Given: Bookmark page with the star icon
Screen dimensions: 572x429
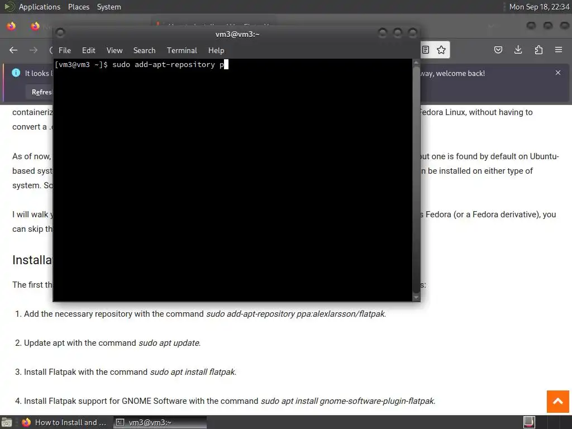Looking at the screenshot, I should coord(441,50).
